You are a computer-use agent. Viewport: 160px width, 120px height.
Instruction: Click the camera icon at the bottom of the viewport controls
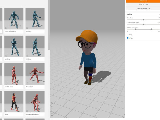pos(52,116)
